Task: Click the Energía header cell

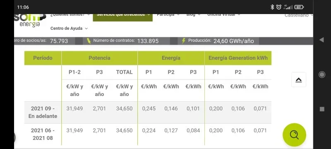Action: (171, 58)
